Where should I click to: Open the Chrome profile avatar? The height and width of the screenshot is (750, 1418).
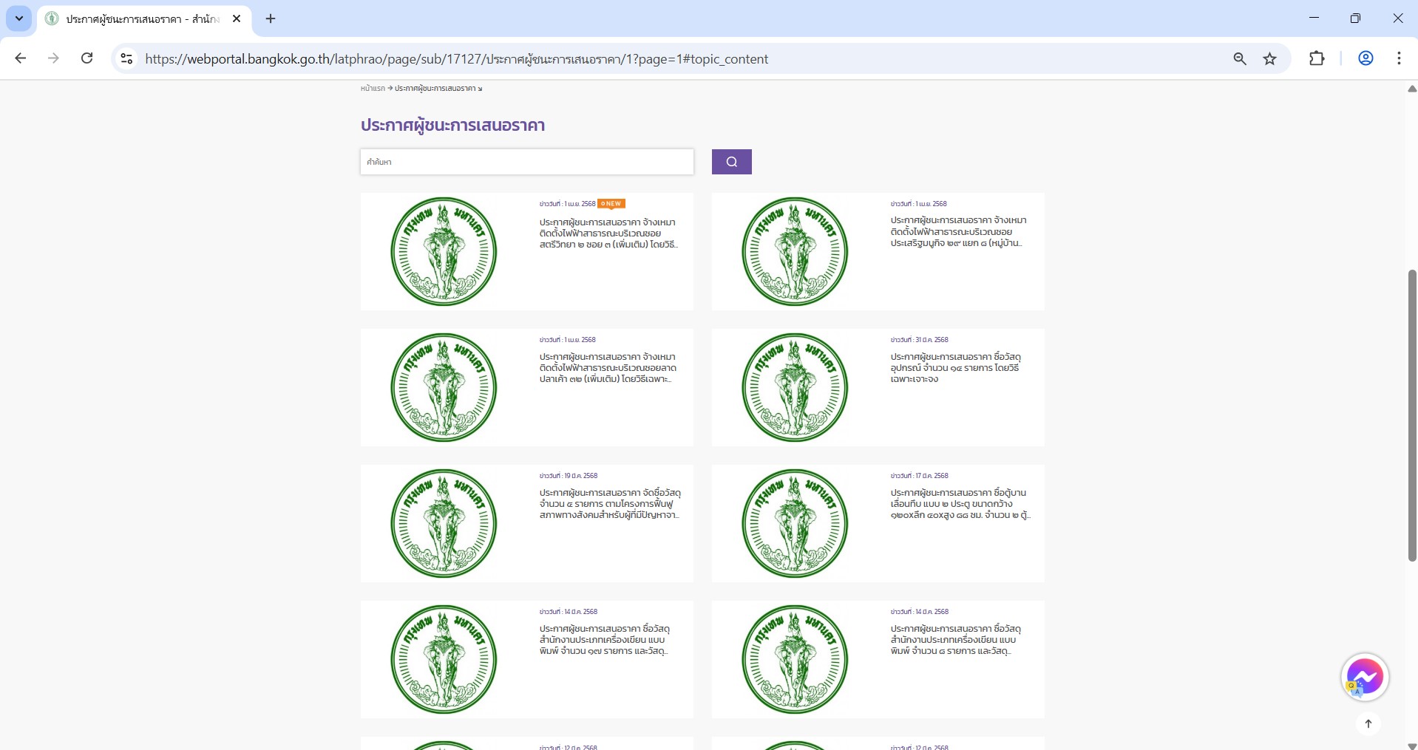[x=1366, y=58]
